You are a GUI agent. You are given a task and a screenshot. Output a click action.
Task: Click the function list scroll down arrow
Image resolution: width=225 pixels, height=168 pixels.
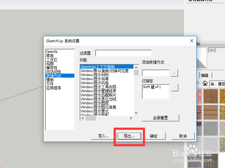[x=136, y=113]
